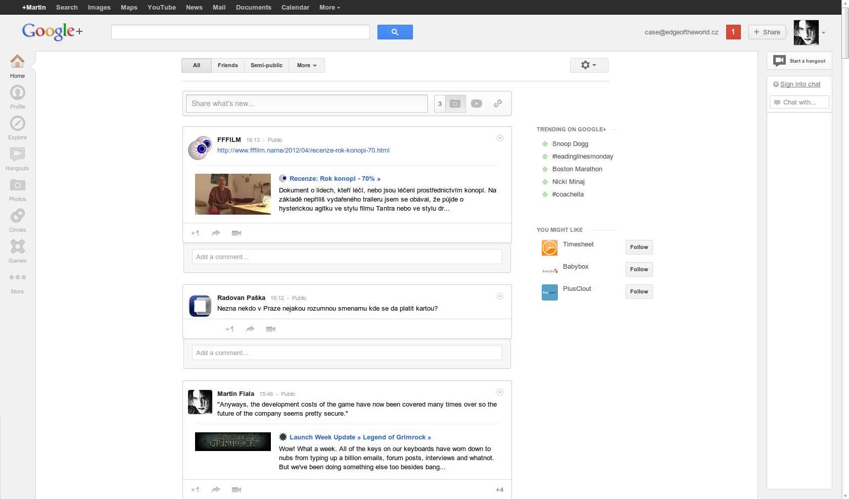Add photos using the camera icon in share box
This screenshot has height=499, width=849.
tap(455, 104)
